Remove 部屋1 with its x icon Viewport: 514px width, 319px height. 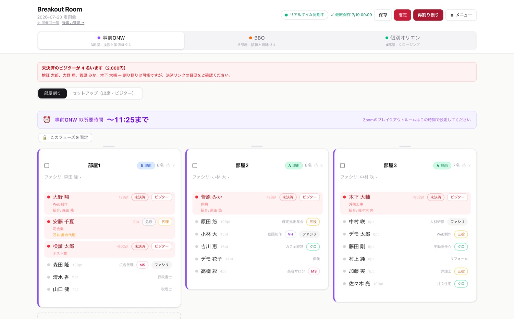point(173,166)
